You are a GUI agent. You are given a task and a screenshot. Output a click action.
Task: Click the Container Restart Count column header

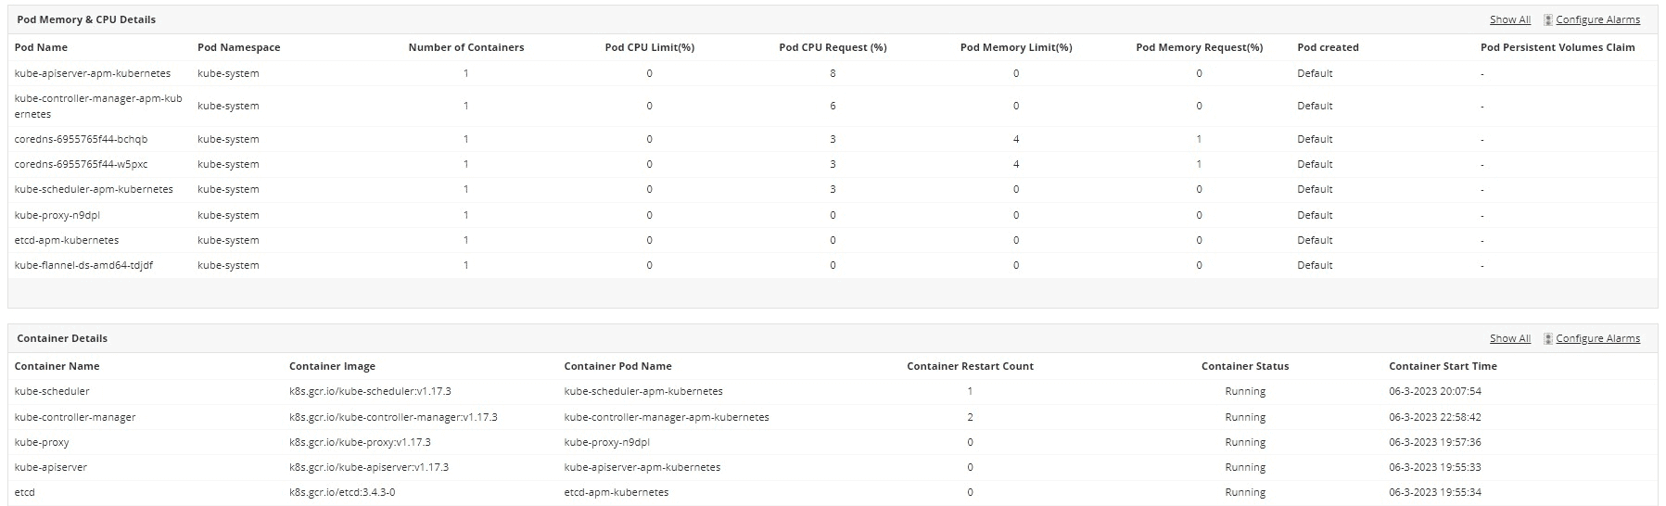click(970, 366)
